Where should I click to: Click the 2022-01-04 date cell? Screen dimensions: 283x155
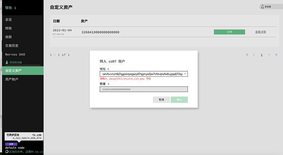click(62, 30)
